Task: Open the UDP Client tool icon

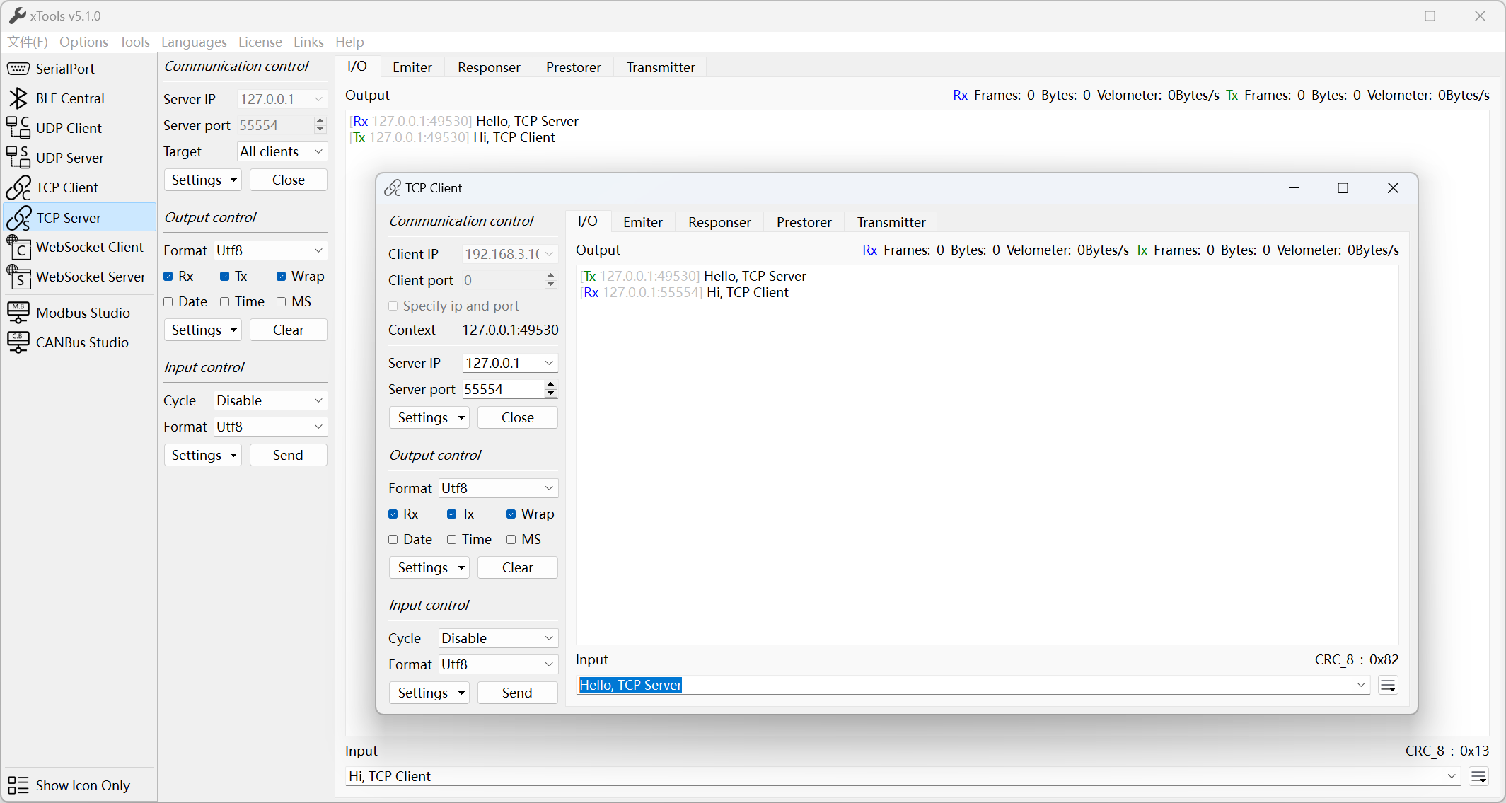Action: [18, 128]
